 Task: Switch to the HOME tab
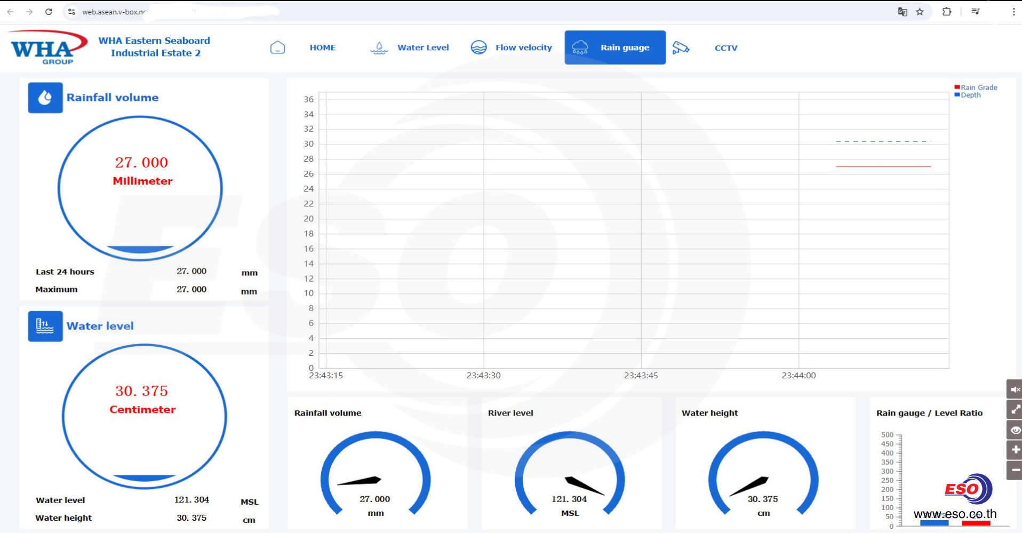coord(322,47)
